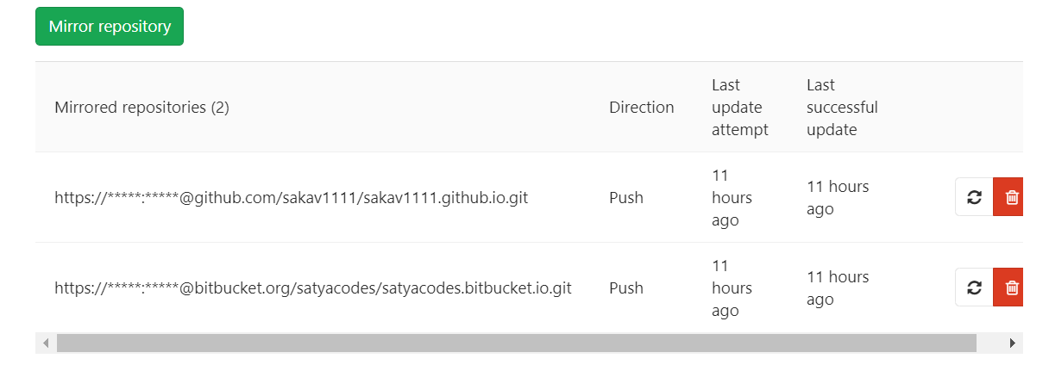Viewport: 1049px width, 371px height.
Task: Click the green Mirror repository button
Action: click(110, 27)
